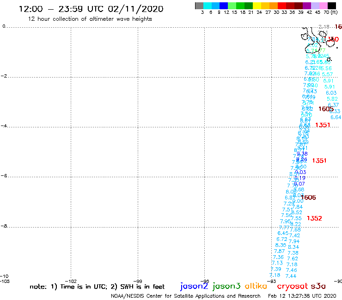
Task: Select the 'altika' satellite label
Action: tap(256, 286)
